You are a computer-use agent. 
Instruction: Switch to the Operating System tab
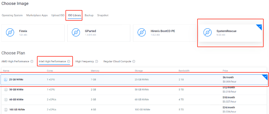pos(12,15)
